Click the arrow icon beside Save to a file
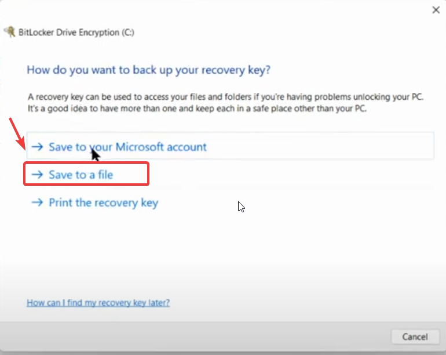 [38, 175]
